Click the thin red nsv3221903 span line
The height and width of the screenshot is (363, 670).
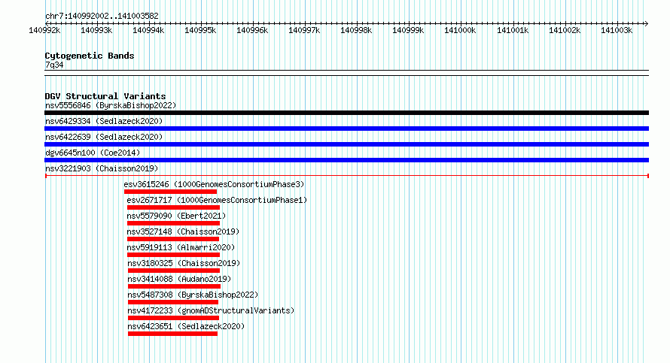pos(347,176)
